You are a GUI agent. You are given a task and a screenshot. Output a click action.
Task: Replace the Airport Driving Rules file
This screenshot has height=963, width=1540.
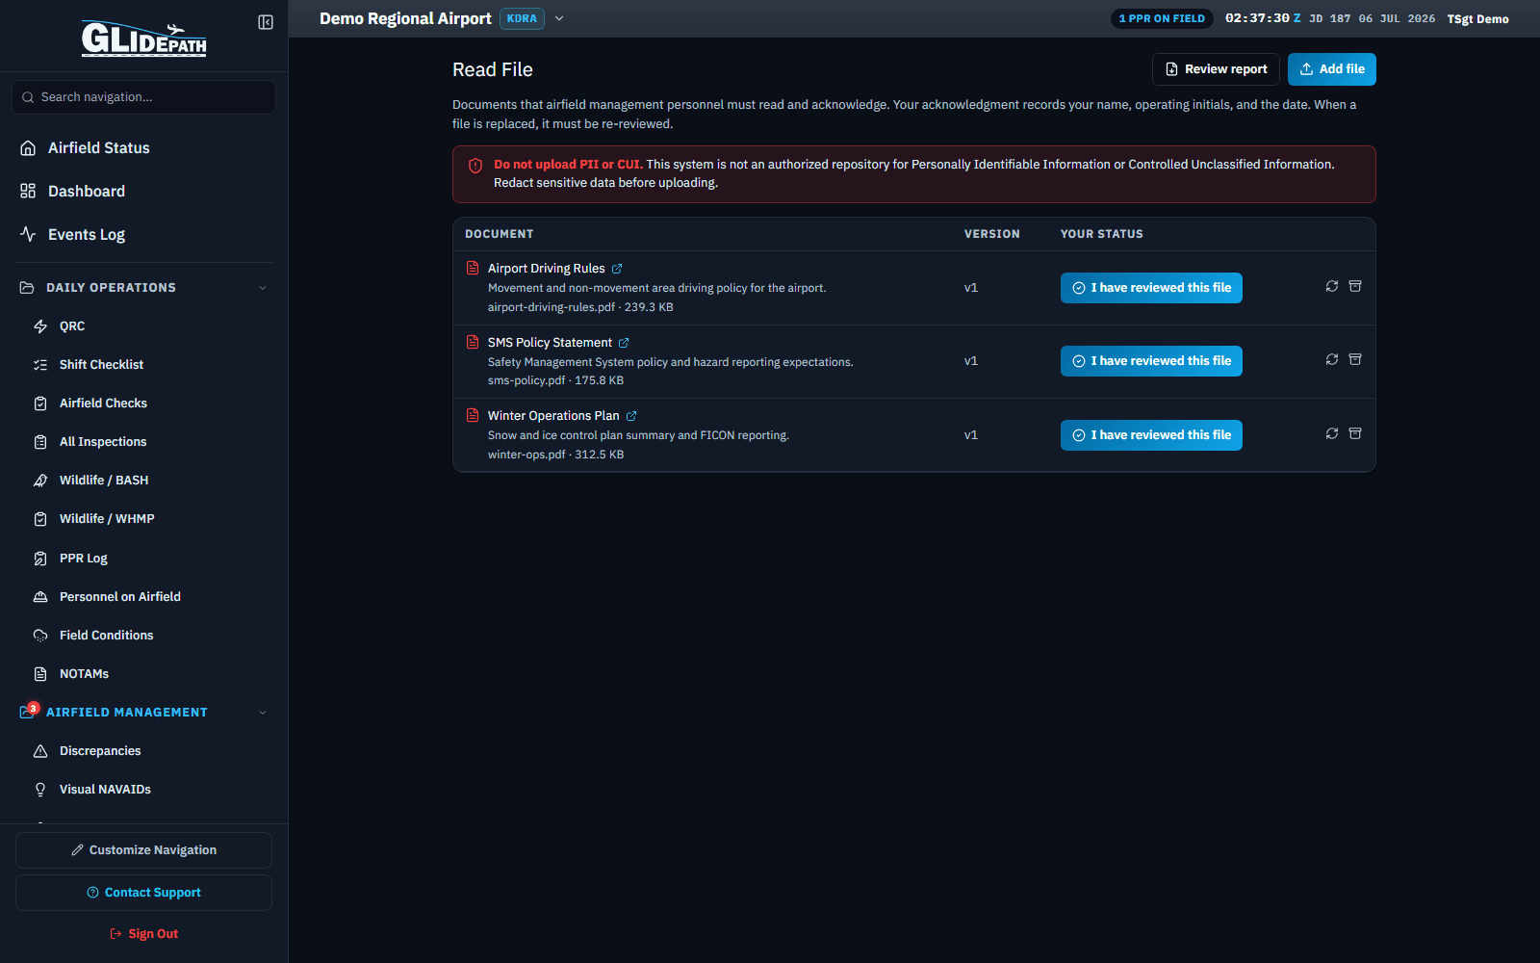click(x=1332, y=286)
